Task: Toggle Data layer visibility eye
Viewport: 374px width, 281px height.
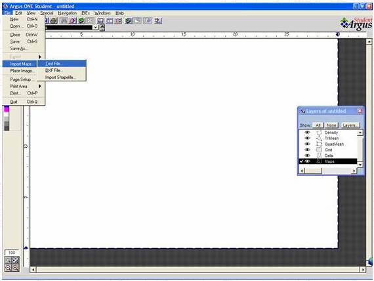Action: click(308, 156)
